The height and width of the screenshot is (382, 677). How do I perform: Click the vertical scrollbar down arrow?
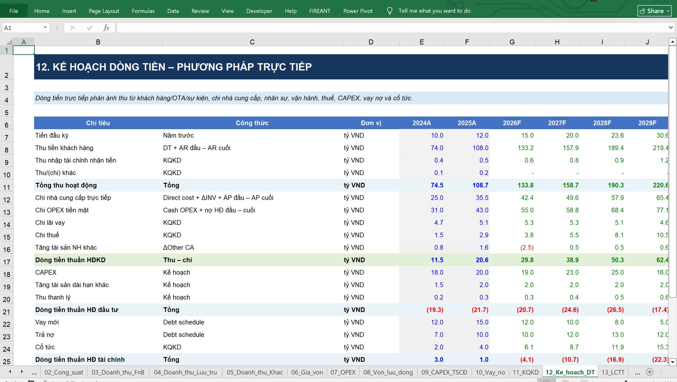[673, 362]
